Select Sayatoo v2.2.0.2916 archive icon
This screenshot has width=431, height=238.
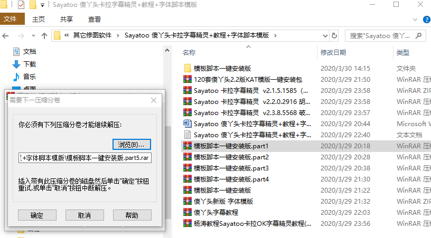click(188, 101)
